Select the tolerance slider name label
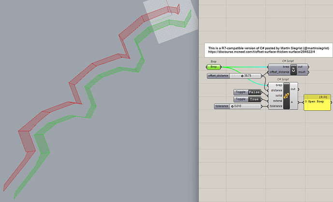This screenshot has height=202, width=333. coord(222,106)
